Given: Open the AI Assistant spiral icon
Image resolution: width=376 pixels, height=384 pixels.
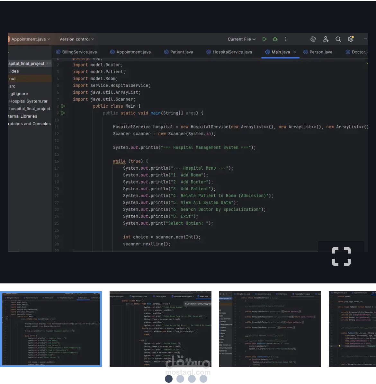Looking at the screenshot, I should click(313, 39).
